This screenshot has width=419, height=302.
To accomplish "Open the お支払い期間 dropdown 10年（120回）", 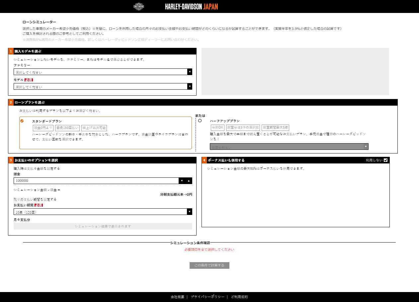I will (103, 212).
